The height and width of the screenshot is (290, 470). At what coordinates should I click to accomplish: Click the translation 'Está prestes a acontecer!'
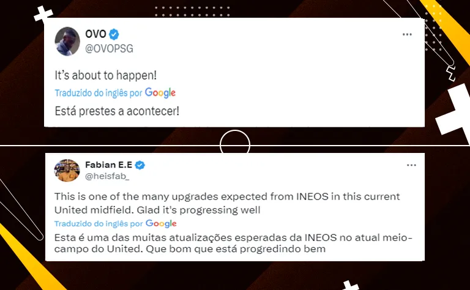point(117,111)
